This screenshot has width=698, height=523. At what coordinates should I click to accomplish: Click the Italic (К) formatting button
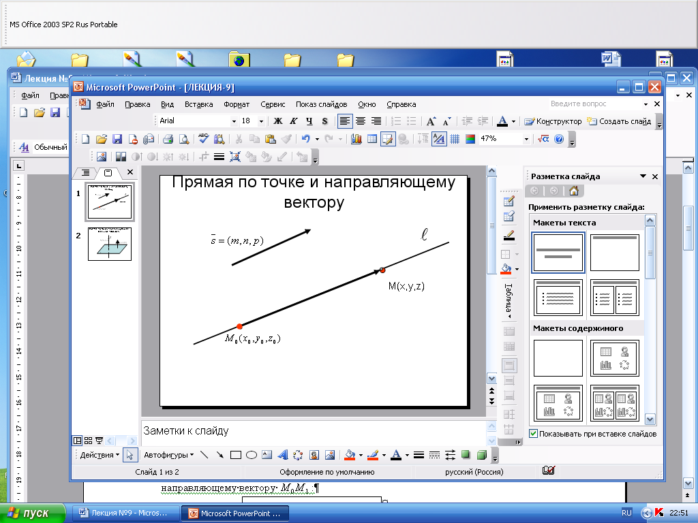click(293, 121)
